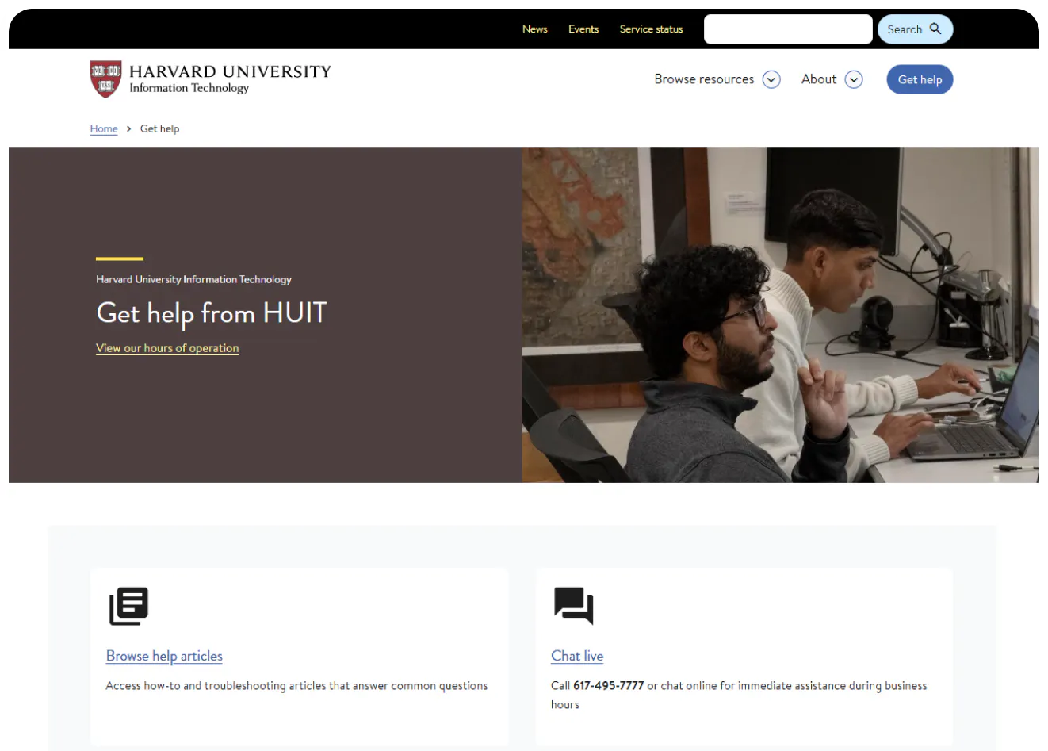The image size is (1048, 751).
Task: Click the Browse help articles document icon
Action: (128, 606)
